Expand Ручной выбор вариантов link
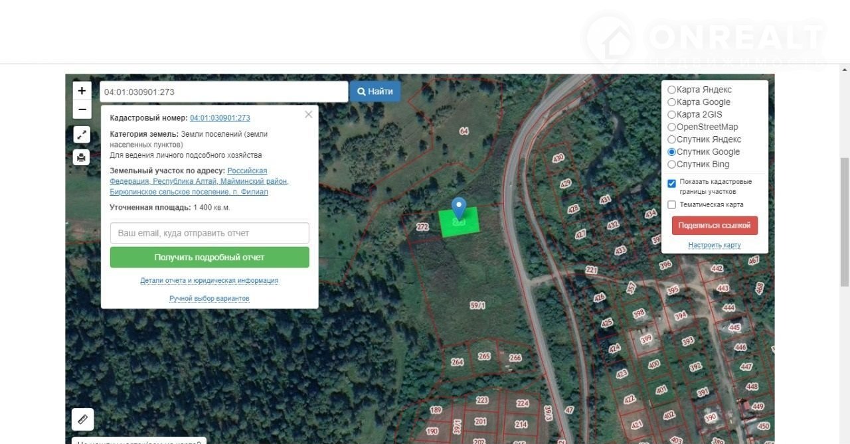Screen dimensions: 850x444 [209, 299]
